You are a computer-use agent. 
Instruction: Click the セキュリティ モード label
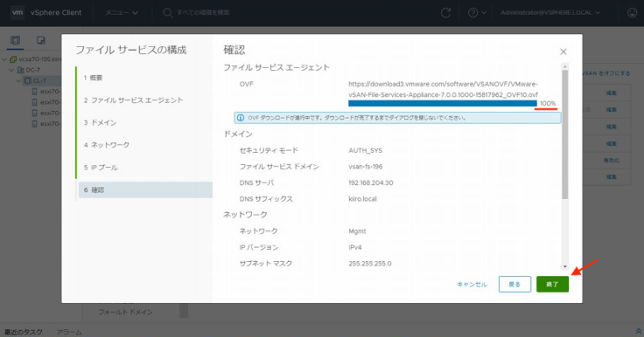pyautogui.click(x=269, y=150)
